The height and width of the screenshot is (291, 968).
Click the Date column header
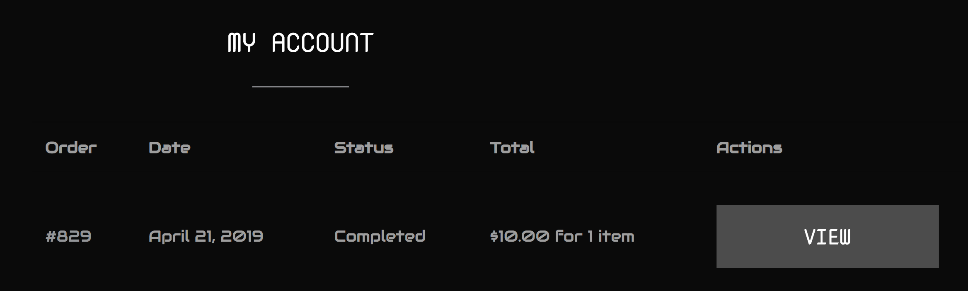[x=169, y=148]
